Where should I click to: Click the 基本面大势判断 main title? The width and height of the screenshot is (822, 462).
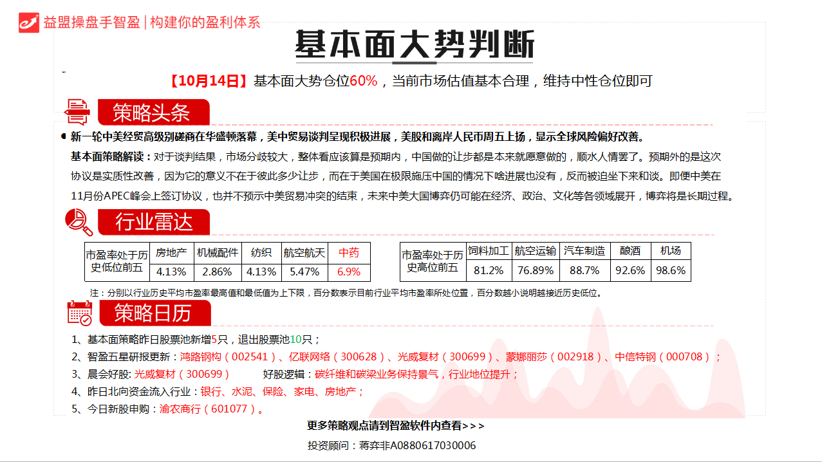point(415,45)
